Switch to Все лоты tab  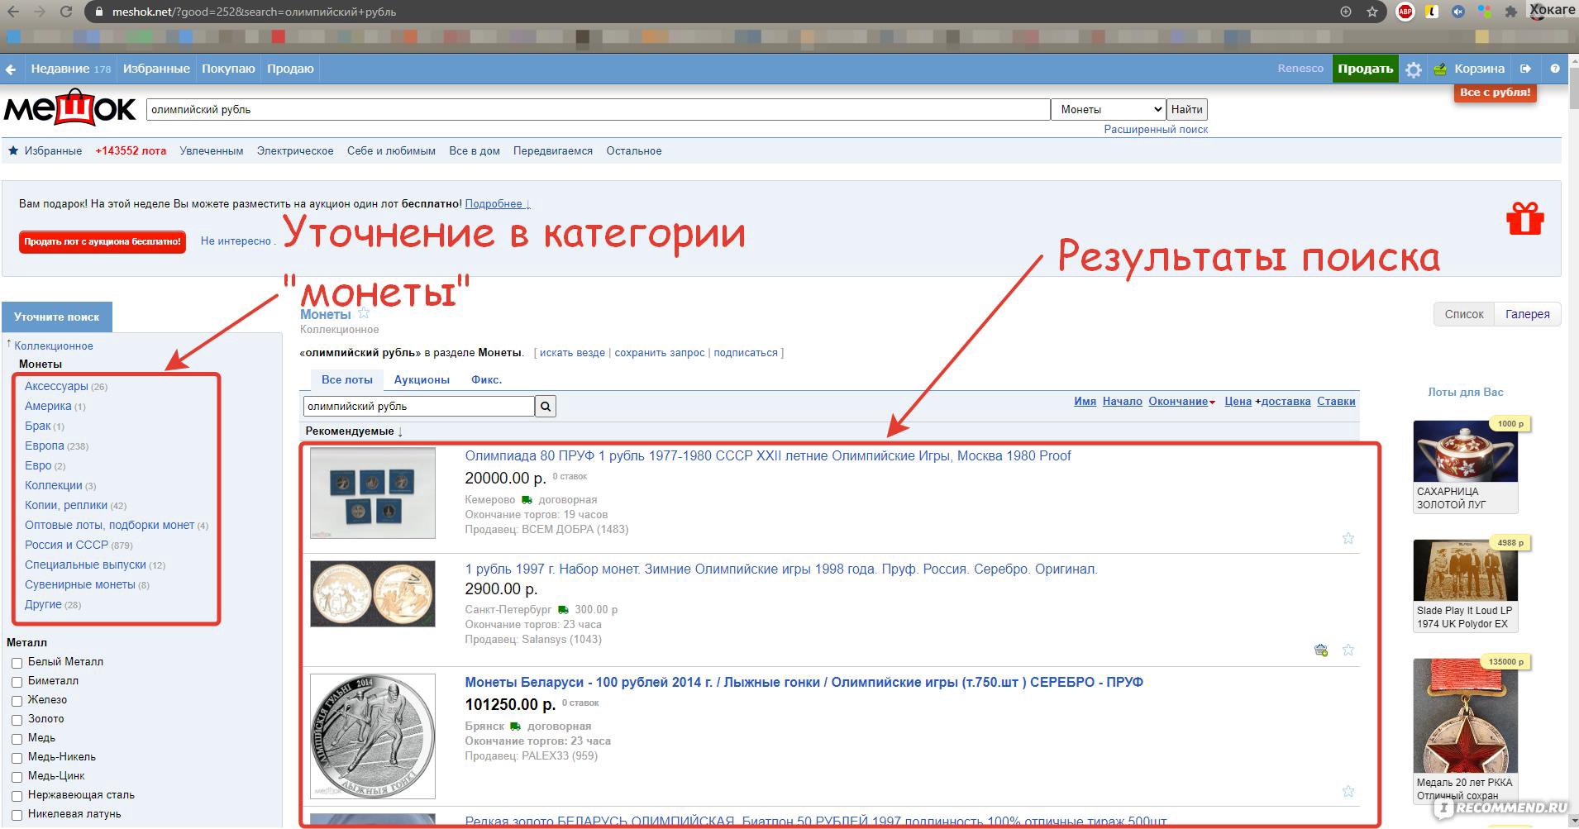[x=346, y=379]
